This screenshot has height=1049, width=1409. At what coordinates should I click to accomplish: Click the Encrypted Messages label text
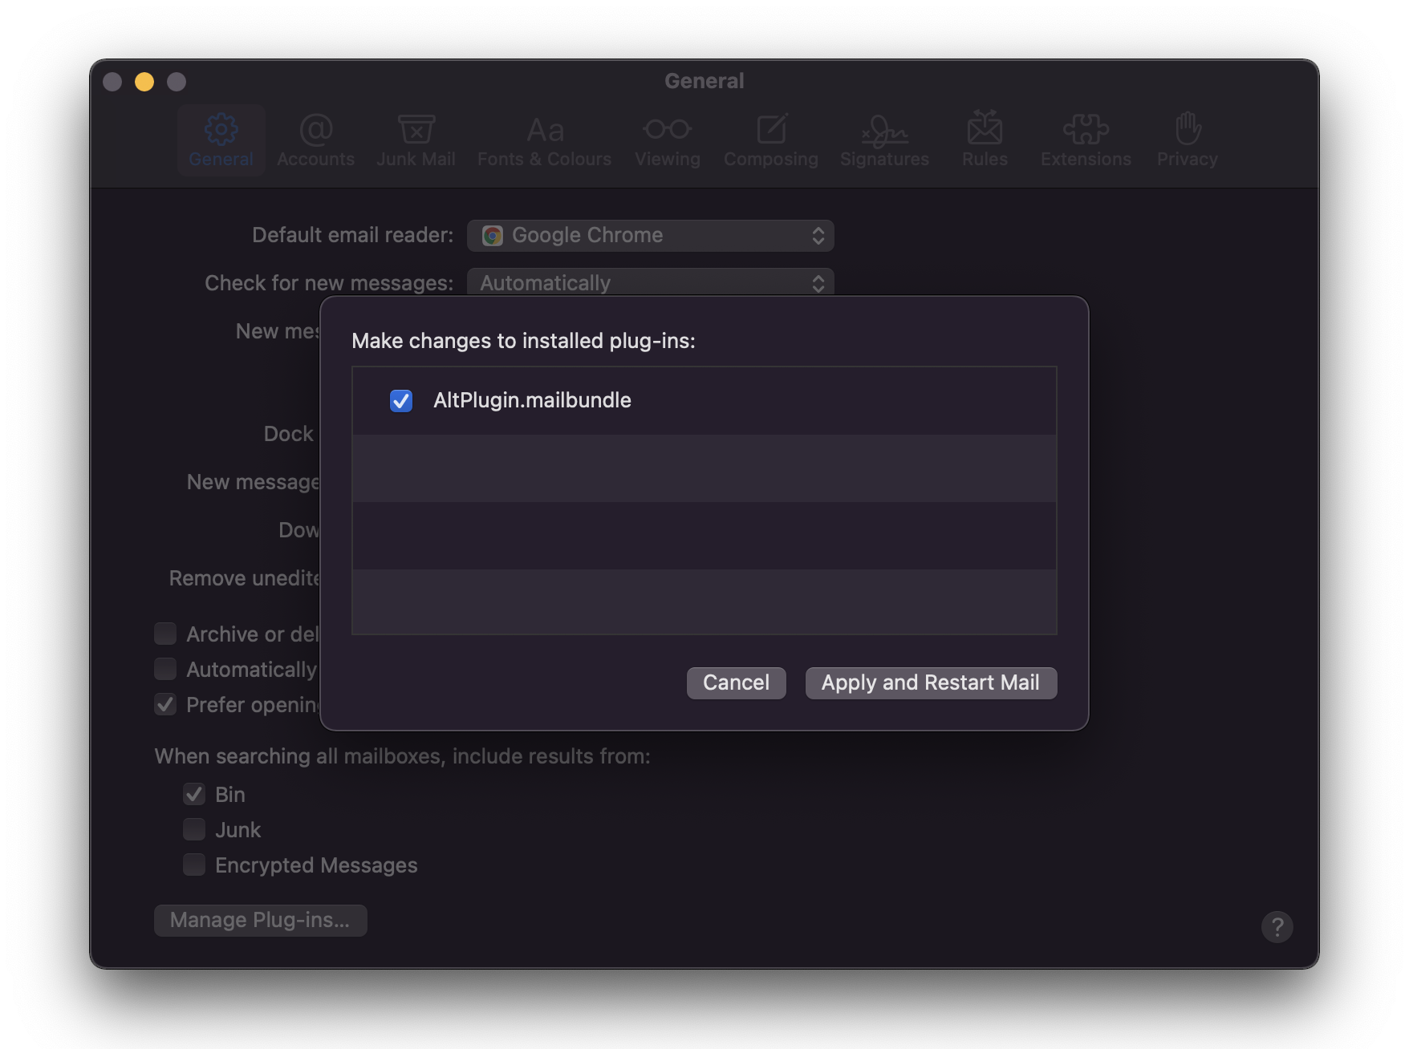[x=316, y=865]
